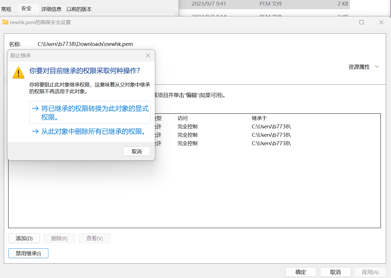Expand the 资源属性 dropdown chevron
The width and height of the screenshot is (391, 278).
pyautogui.click(x=377, y=67)
